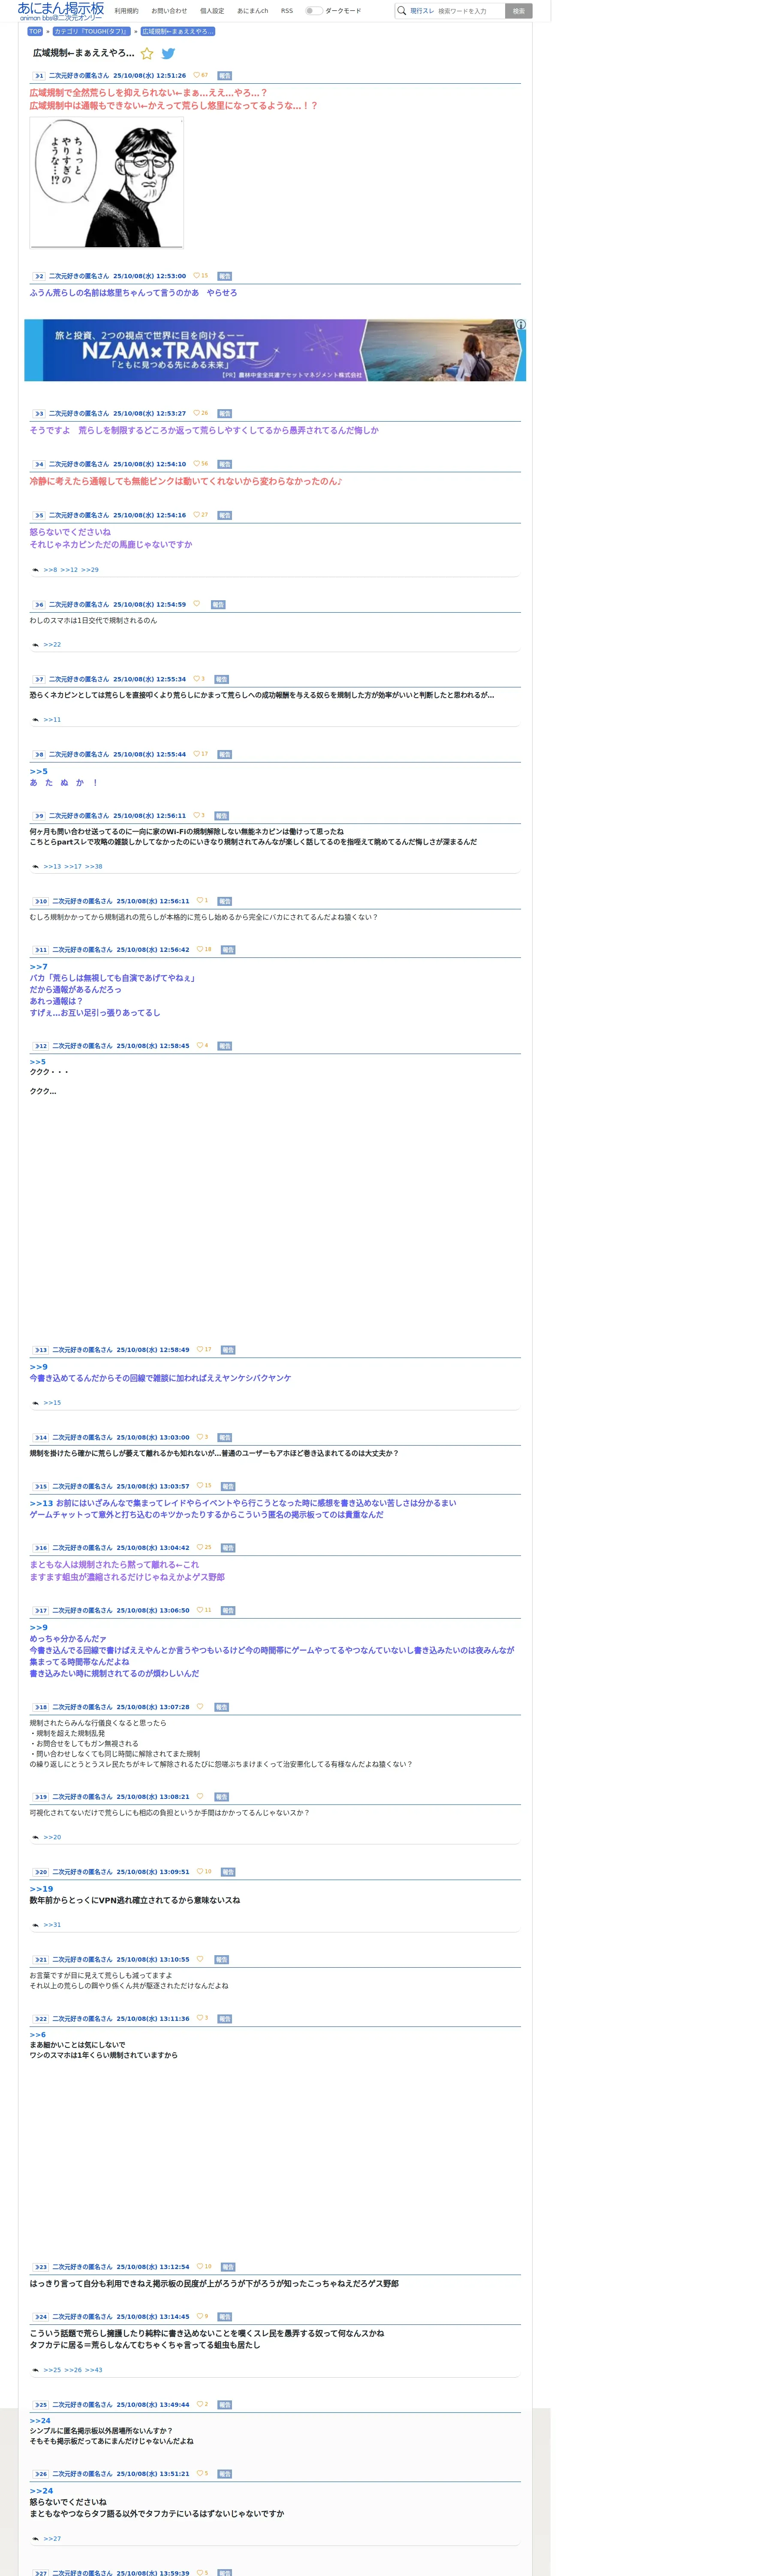Report post 4 with its 報告 button

point(225,464)
